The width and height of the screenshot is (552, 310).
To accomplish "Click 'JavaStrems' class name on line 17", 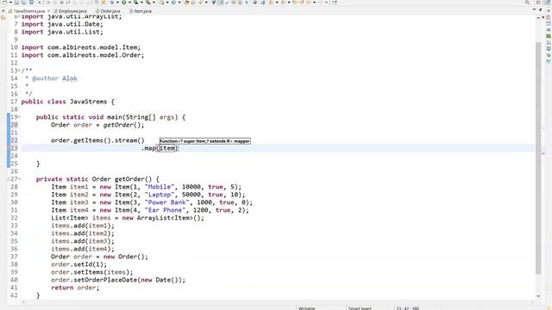I will click(88, 102).
